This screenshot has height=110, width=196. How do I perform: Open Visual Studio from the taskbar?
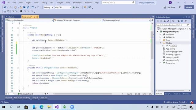point(57,107)
